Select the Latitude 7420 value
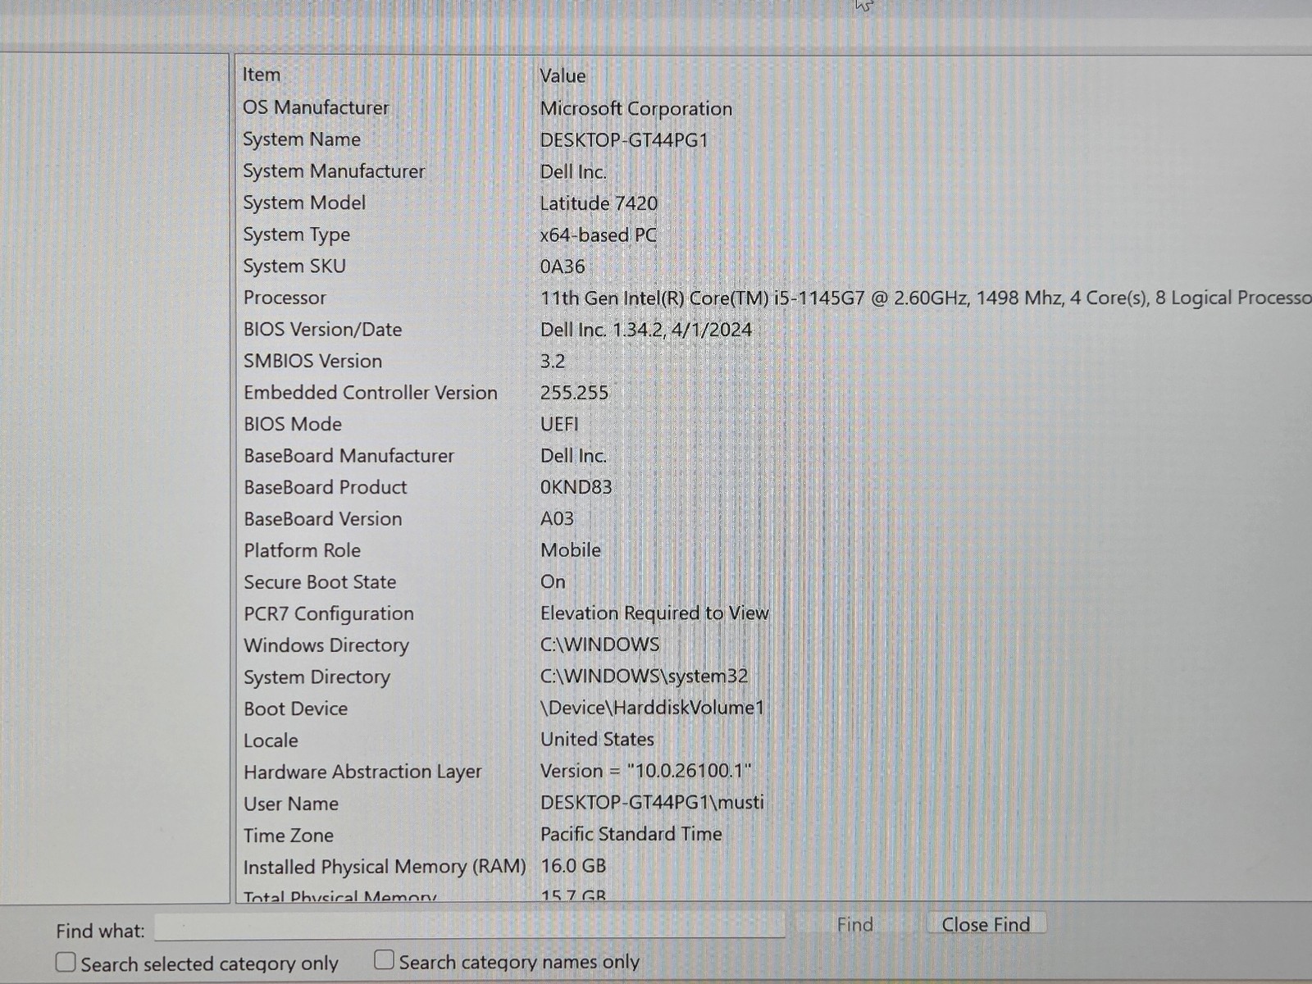Image resolution: width=1312 pixels, height=984 pixels. (x=599, y=203)
